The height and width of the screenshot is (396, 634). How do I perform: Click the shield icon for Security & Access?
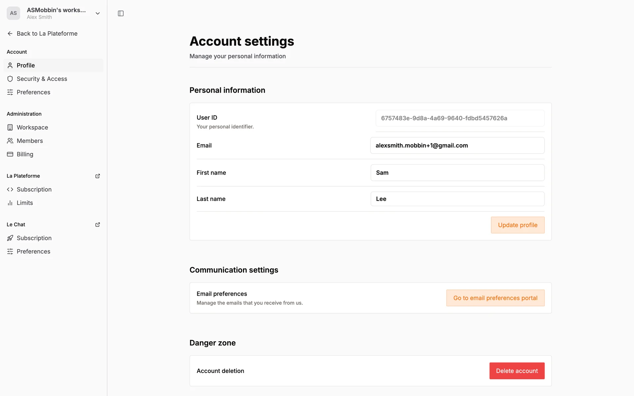(10, 79)
